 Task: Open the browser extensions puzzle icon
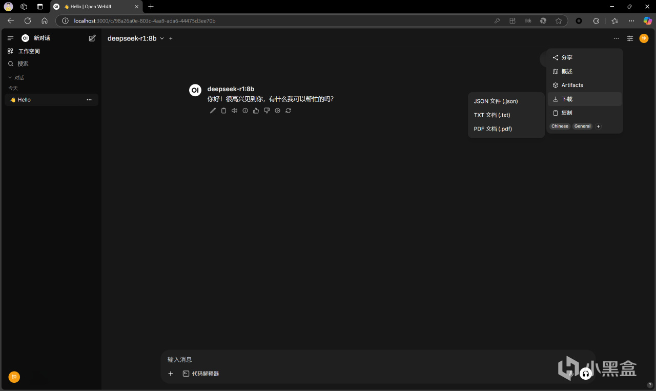point(596,21)
